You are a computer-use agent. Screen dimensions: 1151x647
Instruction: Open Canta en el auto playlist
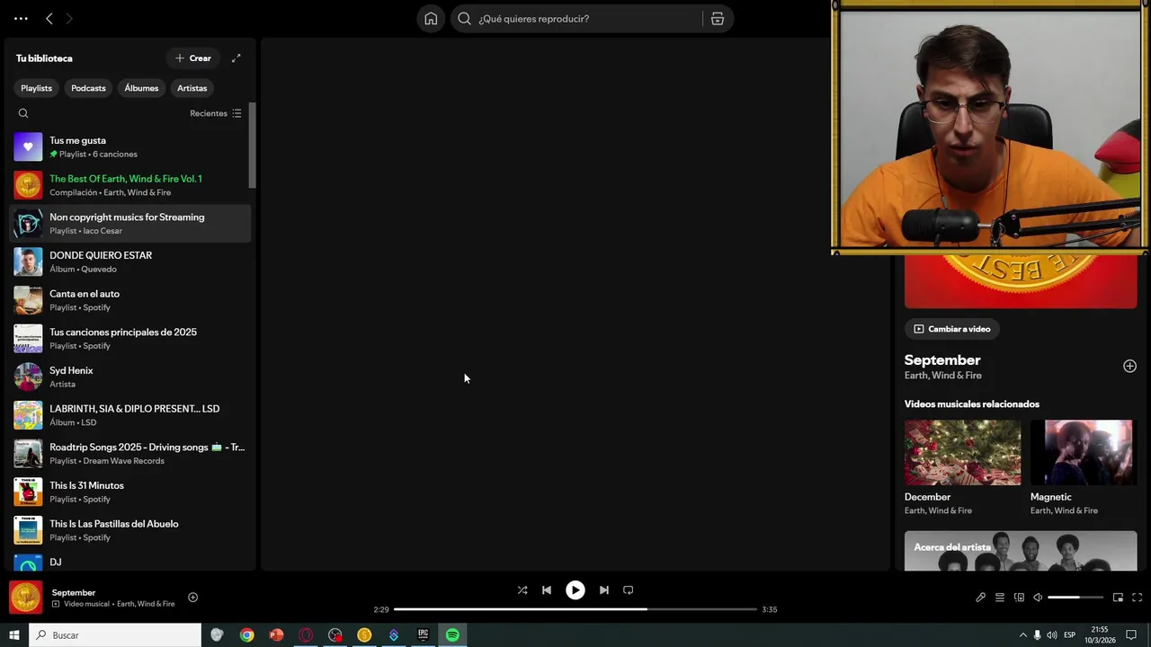(129, 300)
